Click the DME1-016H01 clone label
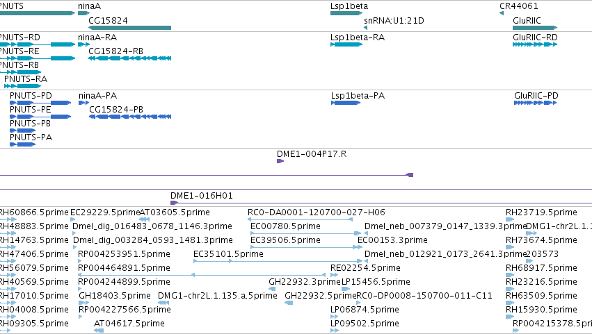 202,196
